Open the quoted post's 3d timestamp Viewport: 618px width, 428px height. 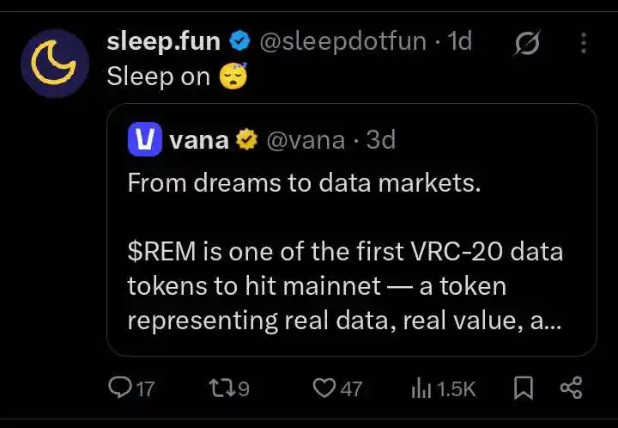click(381, 139)
